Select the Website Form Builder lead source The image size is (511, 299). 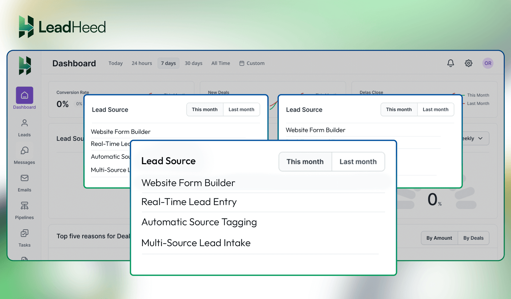click(188, 183)
